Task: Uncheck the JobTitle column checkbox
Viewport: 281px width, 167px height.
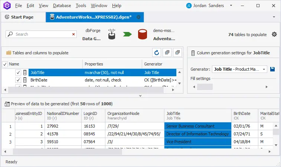Action: (18, 73)
